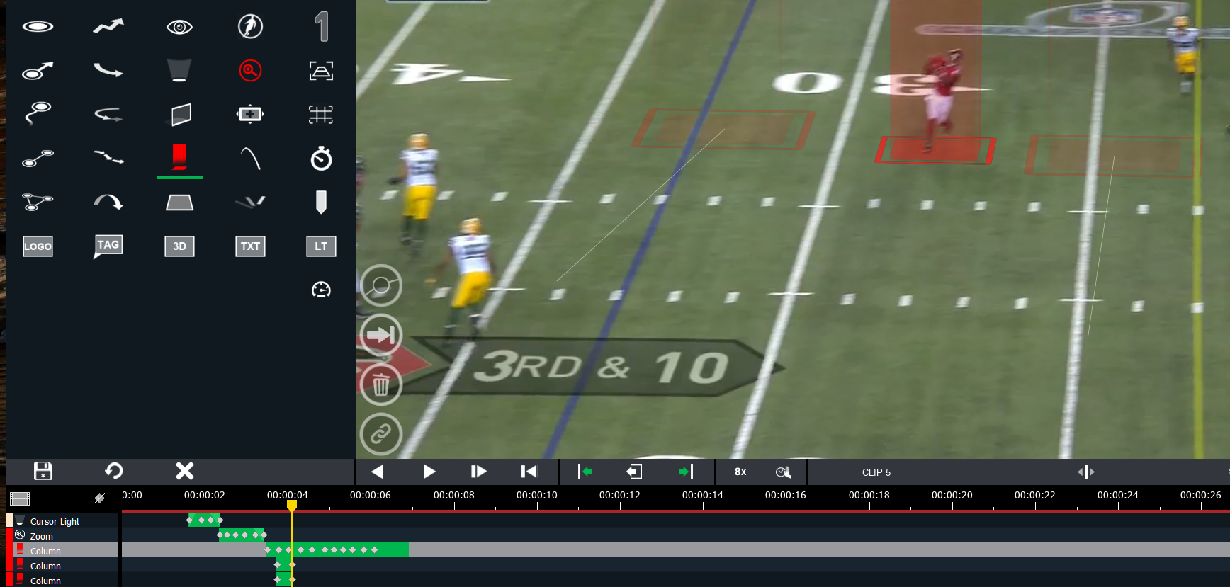The height and width of the screenshot is (587, 1230).
Task: Add a TAG label graphic
Action: coord(108,246)
